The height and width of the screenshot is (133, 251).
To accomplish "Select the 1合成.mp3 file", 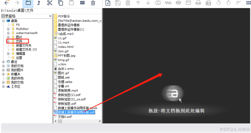I will coord(66,34).
